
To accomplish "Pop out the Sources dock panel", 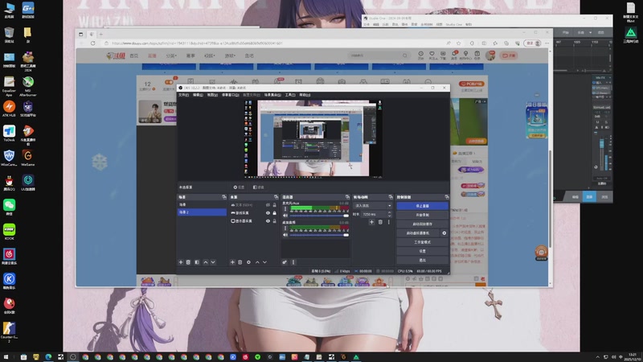I will (276, 197).
